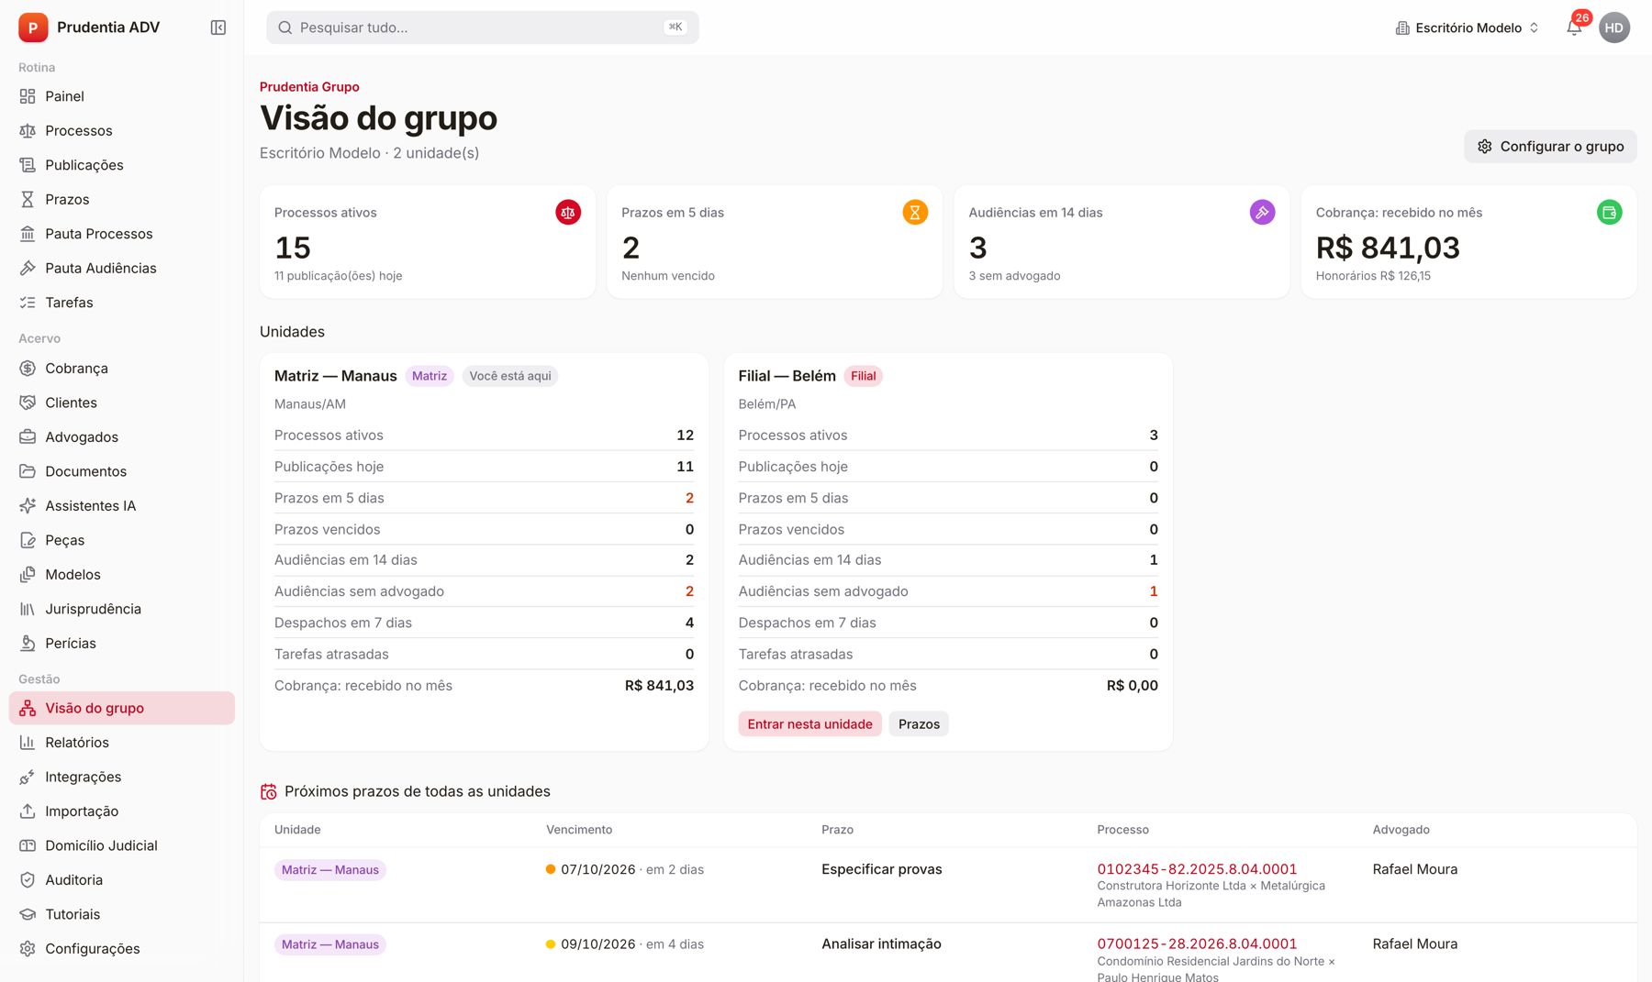Click the purple gavel icon on Audiências card
Screen dimensions: 1652x982
[1262, 213]
